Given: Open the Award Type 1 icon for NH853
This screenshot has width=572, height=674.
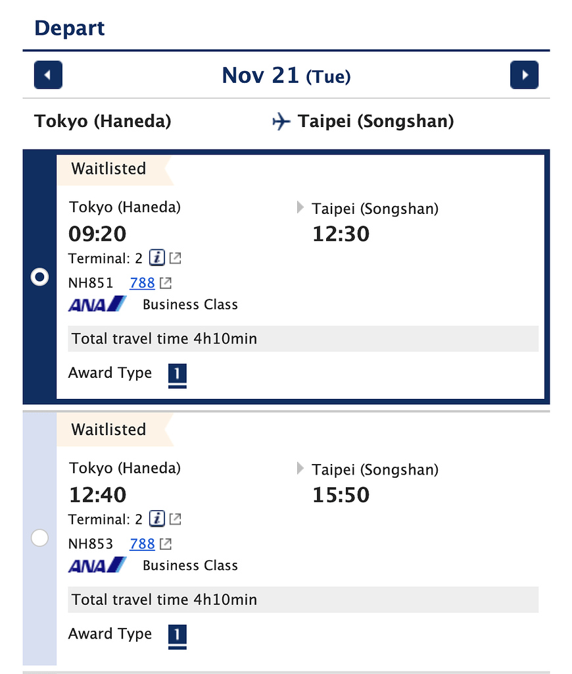Looking at the screenshot, I should (x=176, y=634).
